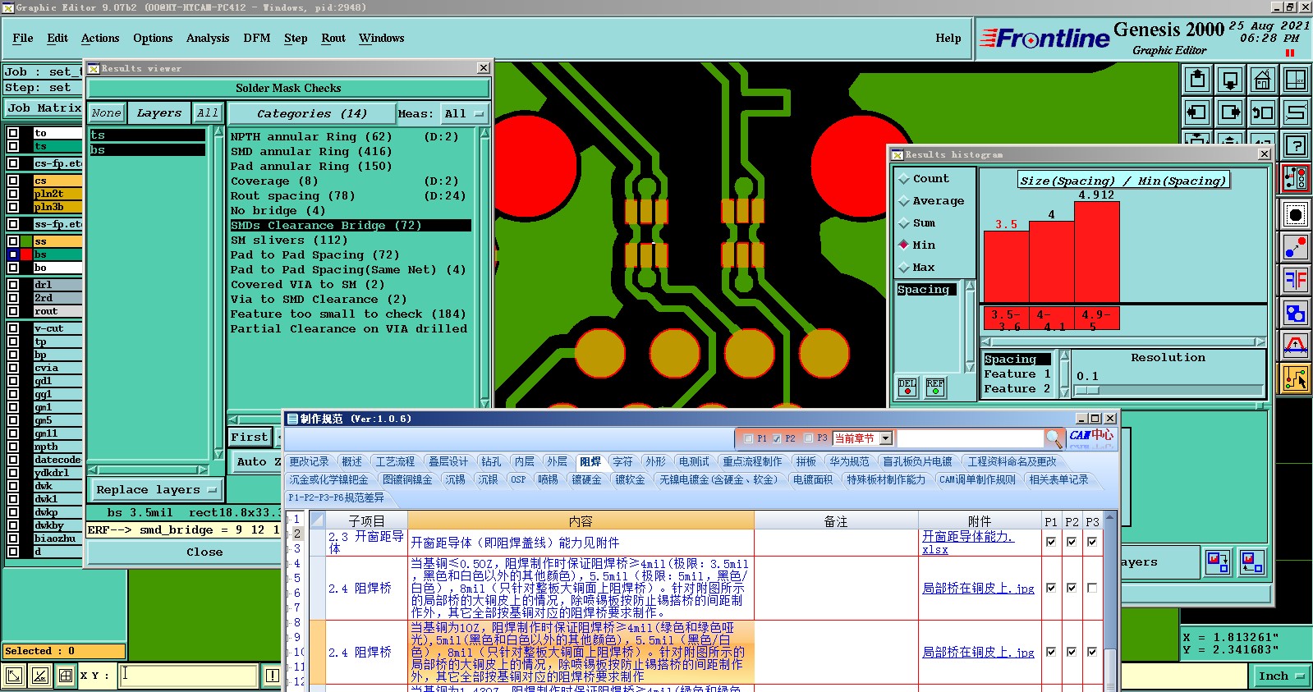Click the Resolution slider in histogram
1313x692 pixels.
[x=1168, y=390]
